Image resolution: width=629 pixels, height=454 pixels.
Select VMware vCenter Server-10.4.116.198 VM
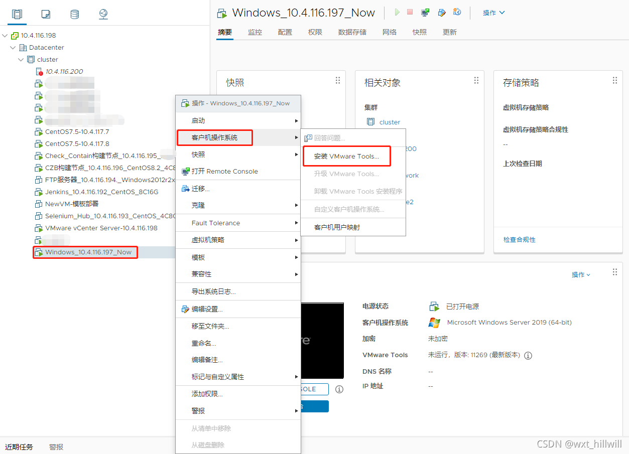click(101, 228)
